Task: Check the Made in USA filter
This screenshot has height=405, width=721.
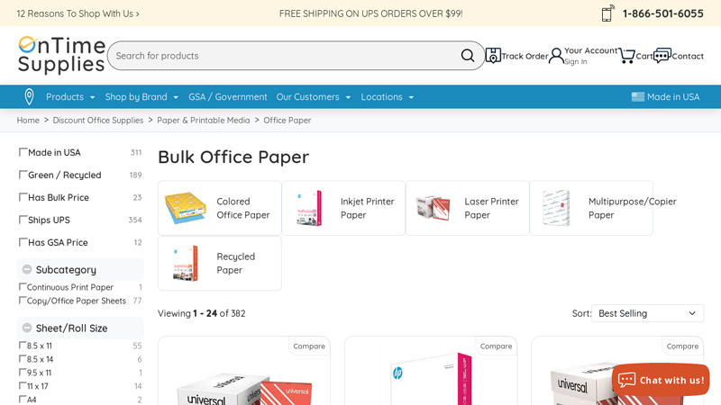Action: [x=23, y=152]
